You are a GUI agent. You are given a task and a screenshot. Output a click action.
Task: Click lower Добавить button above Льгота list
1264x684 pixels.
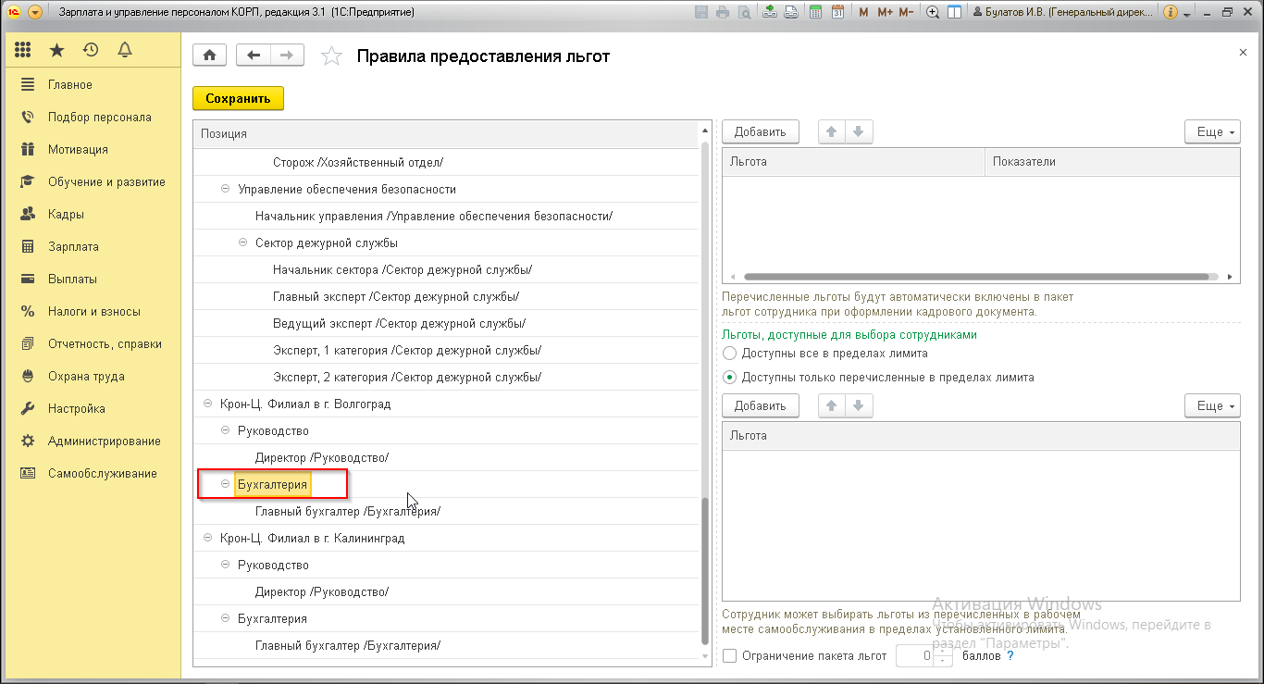[x=760, y=405]
